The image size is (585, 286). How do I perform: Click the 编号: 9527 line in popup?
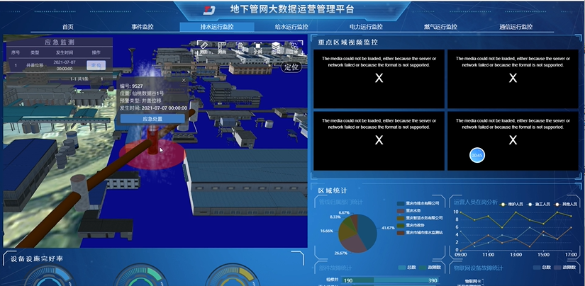131,86
